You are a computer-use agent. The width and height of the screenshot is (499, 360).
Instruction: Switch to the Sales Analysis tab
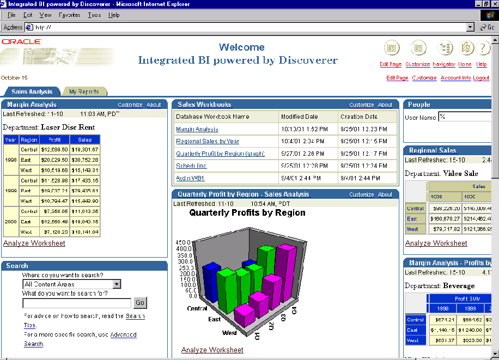[32, 91]
